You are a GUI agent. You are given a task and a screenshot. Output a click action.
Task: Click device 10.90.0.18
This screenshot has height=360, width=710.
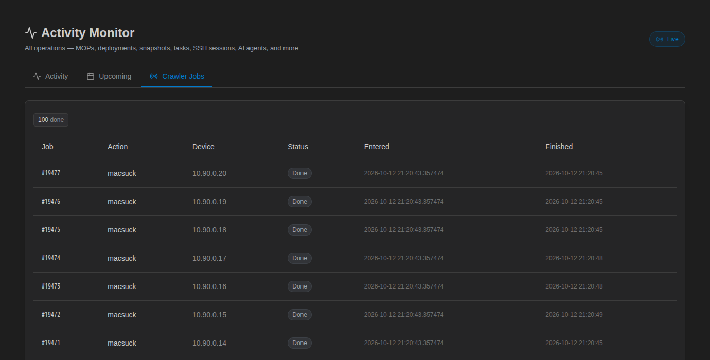coord(209,230)
